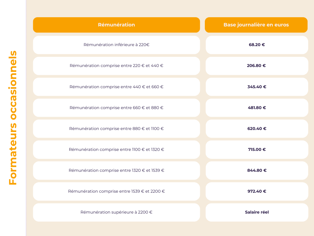314x236 pixels.
Task: Click the 68.20 € base value
Action: click(x=257, y=45)
